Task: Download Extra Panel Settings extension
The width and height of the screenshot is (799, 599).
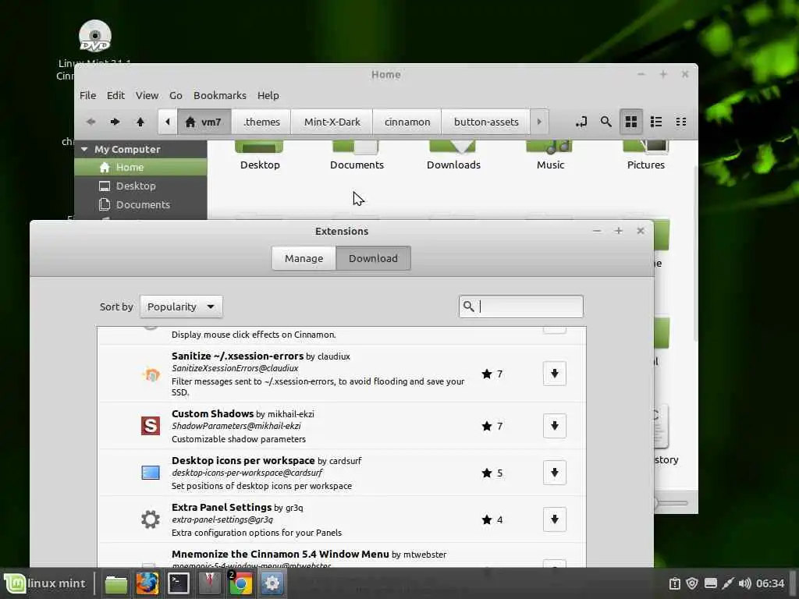Action: tap(555, 519)
